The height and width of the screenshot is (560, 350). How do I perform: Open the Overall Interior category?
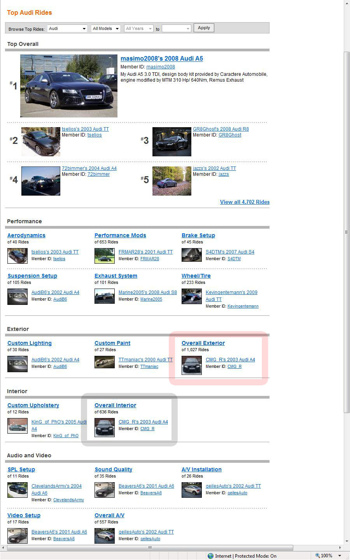click(x=115, y=405)
